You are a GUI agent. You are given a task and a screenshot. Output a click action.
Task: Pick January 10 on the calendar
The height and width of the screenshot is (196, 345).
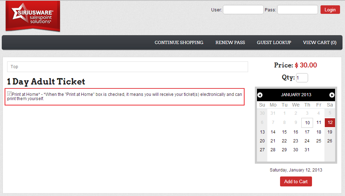click(x=307, y=123)
